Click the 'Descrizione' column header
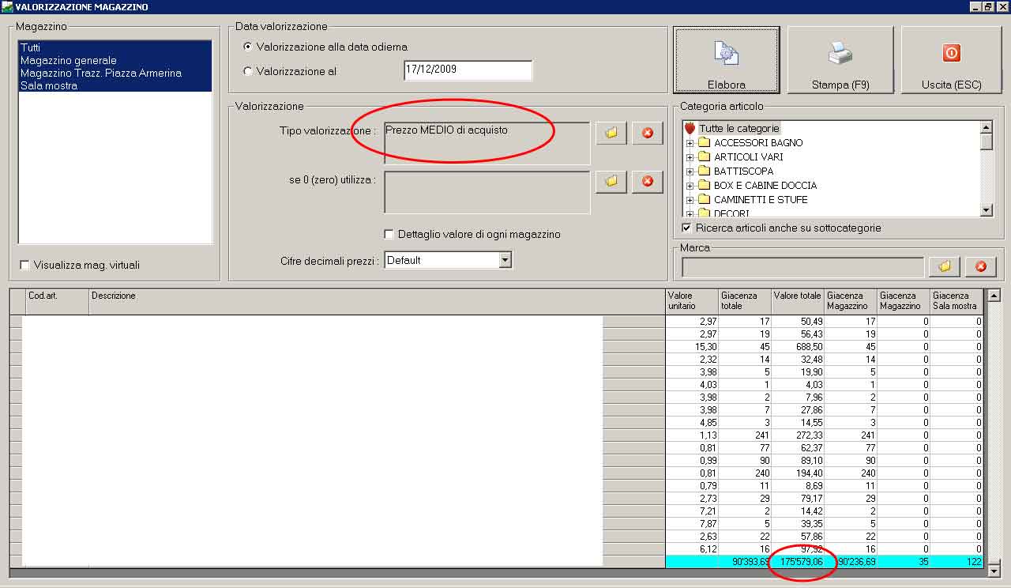1011x588 pixels. coord(377,302)
